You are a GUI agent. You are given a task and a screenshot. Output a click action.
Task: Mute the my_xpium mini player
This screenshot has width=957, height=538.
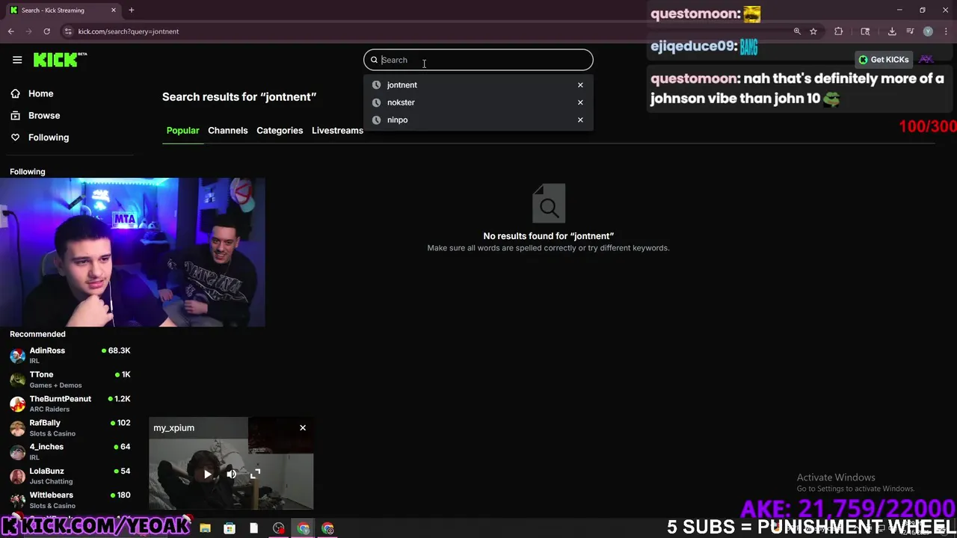232,474
